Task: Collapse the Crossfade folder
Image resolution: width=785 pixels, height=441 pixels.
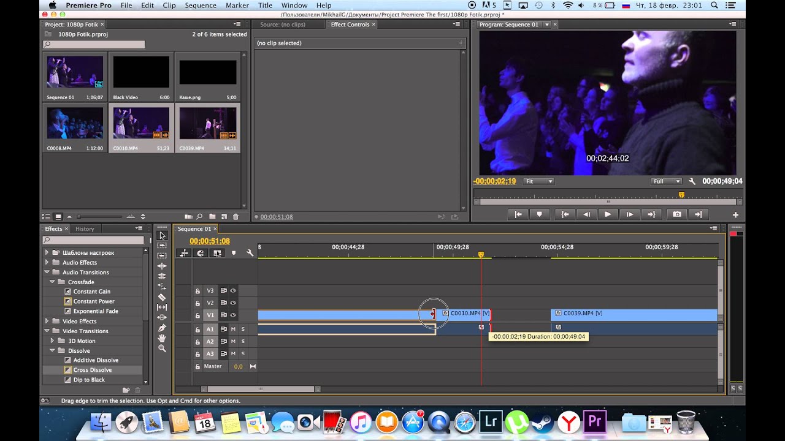Action: click(53, 282)
